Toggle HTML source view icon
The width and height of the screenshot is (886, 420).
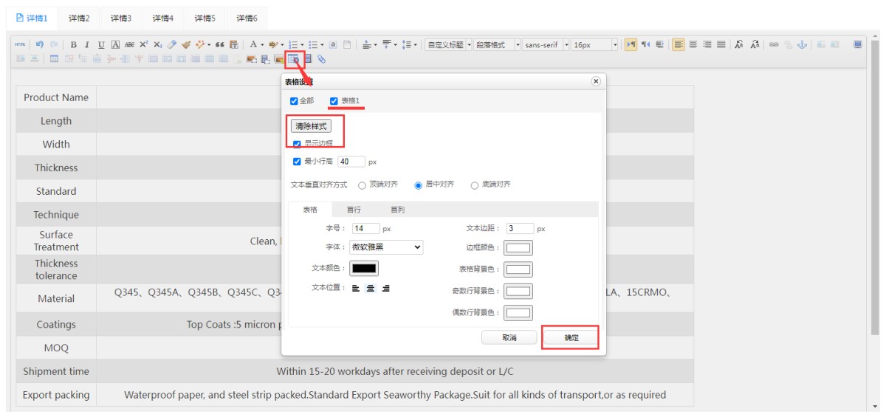coord(19,45)
